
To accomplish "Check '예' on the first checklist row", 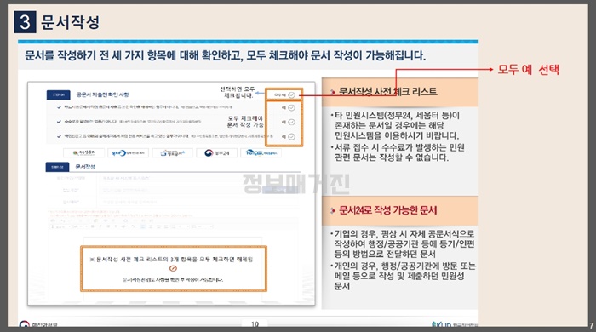I will tap(291, 108).
